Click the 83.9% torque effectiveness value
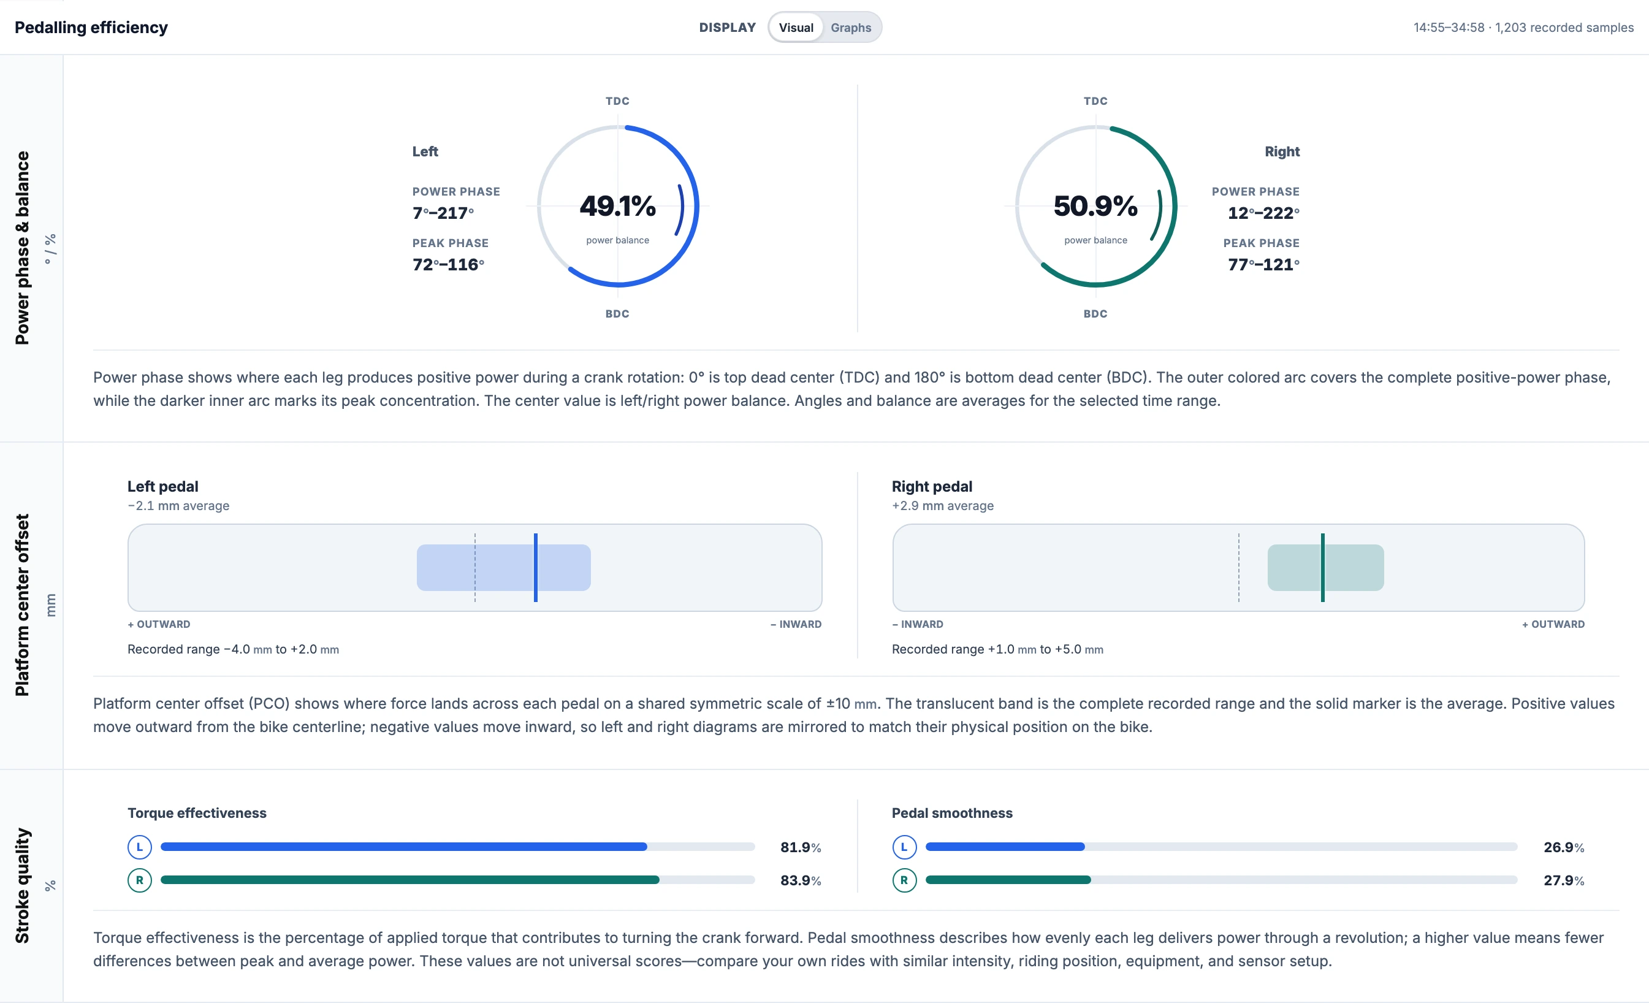The height and width of the screenshot is (1003, 1649). (801, 880)
